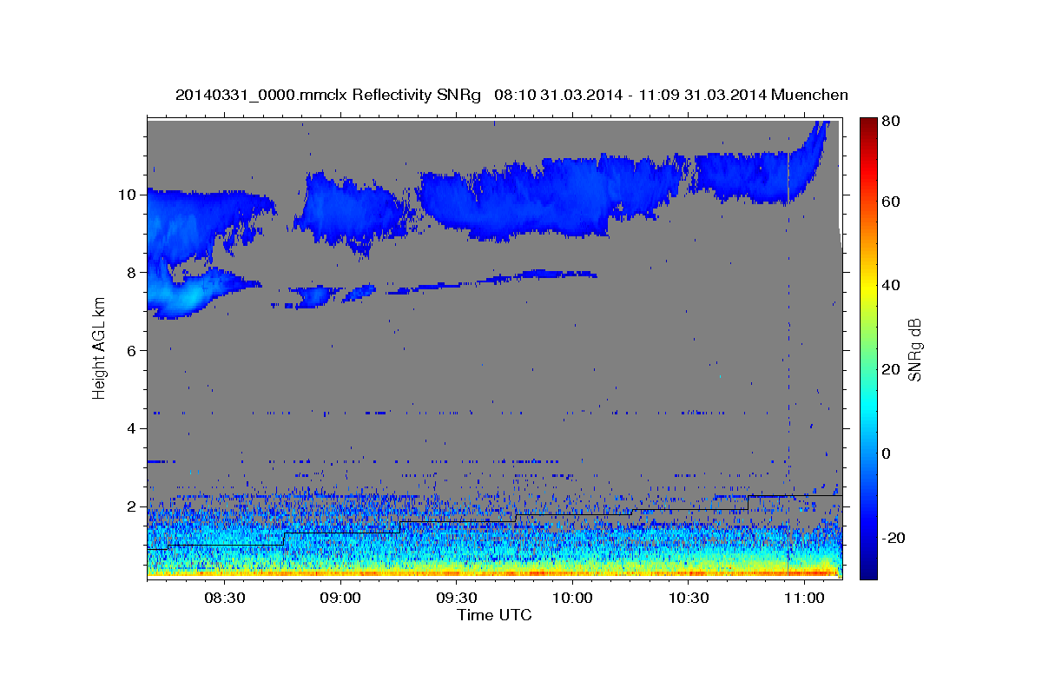Click the 10:30 time tick label
The image size is (1042, 695).
pyautogui.click(x=689, y=599)
